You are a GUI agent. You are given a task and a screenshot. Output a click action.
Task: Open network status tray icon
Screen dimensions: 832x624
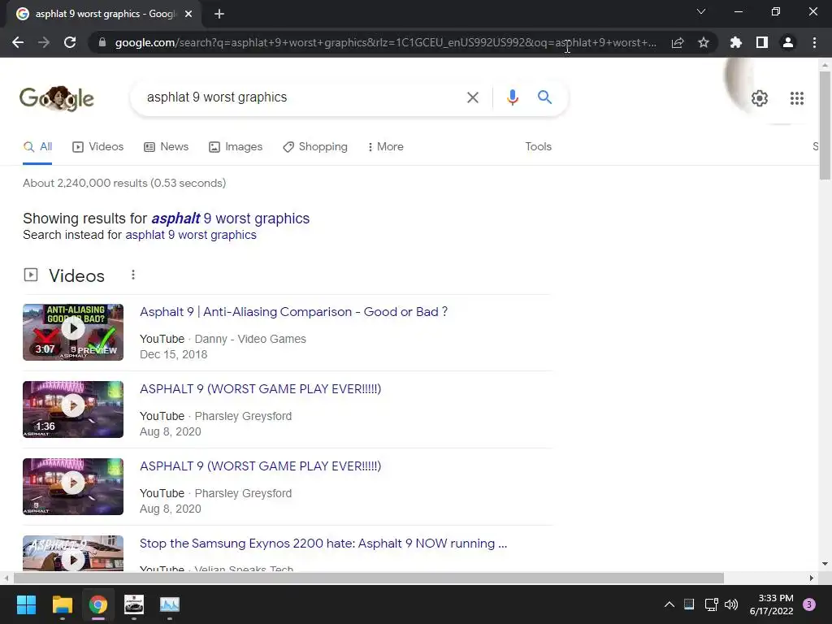[x=711, y=604]
